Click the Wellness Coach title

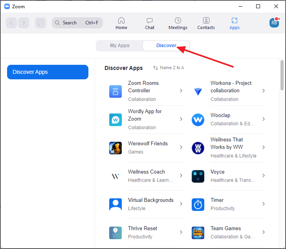coord(146,172)
